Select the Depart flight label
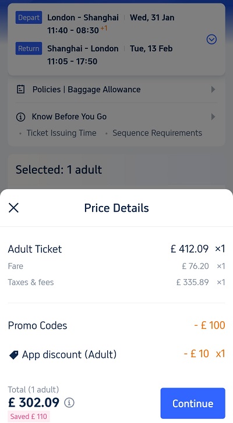Image resolution: width=233 pixels, height=423 pixels. [29, 17]
